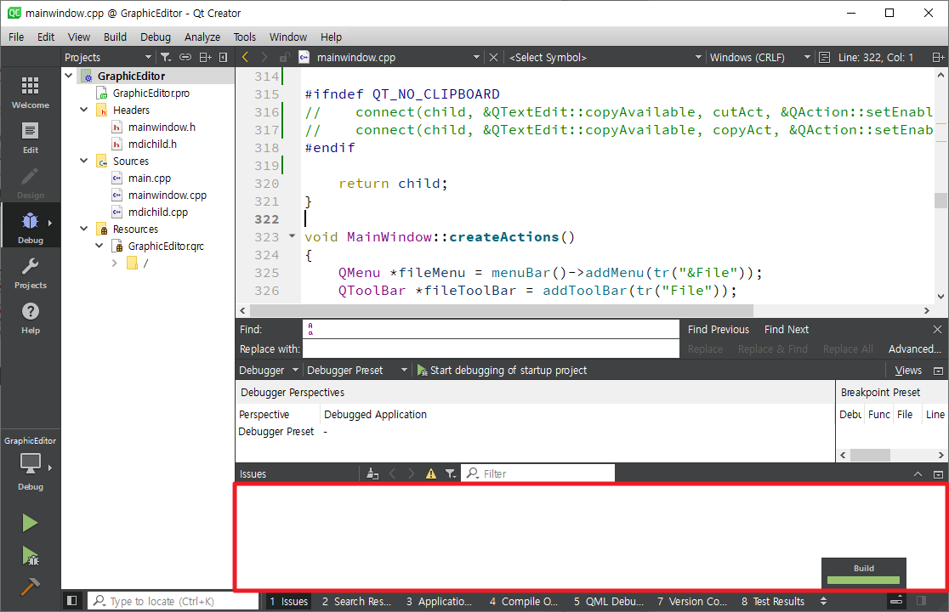The image size is (949, 612).
Task: Open the Tools menu
Action: click(x=245, y=37)
